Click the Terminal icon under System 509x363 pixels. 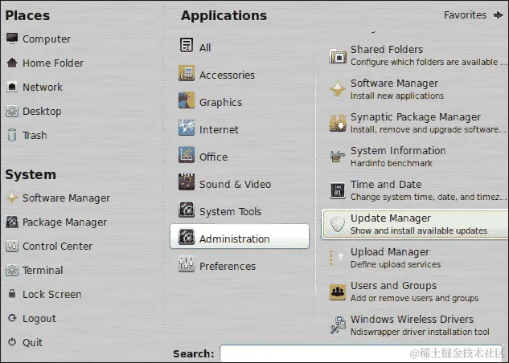[x=12, y=270]
